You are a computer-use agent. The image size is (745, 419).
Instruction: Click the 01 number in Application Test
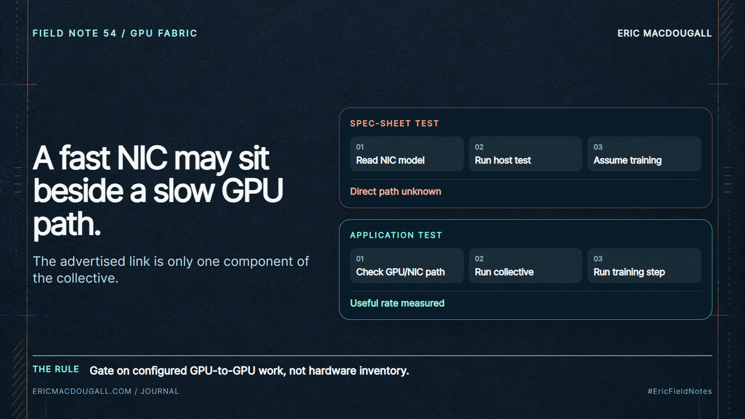point(360,259)
